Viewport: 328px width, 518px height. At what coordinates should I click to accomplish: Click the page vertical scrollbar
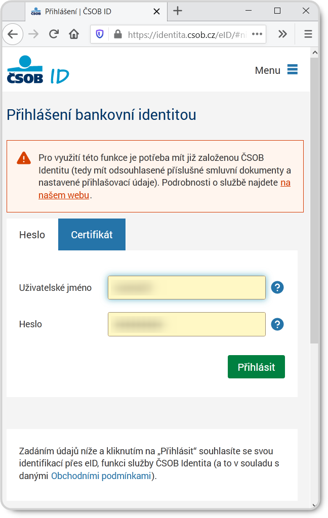click(314, 202)
